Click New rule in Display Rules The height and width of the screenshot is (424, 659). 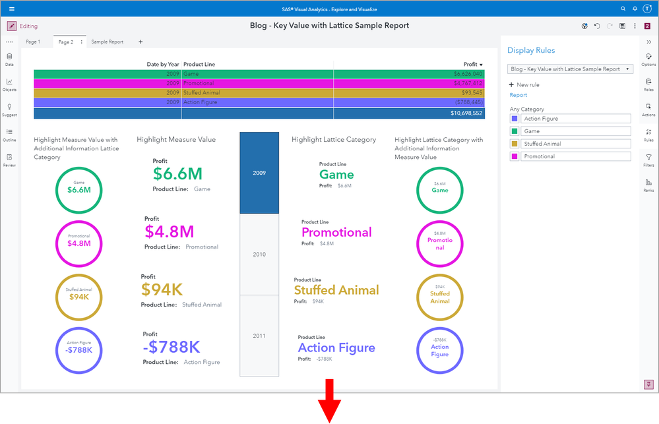click(524, 85)
